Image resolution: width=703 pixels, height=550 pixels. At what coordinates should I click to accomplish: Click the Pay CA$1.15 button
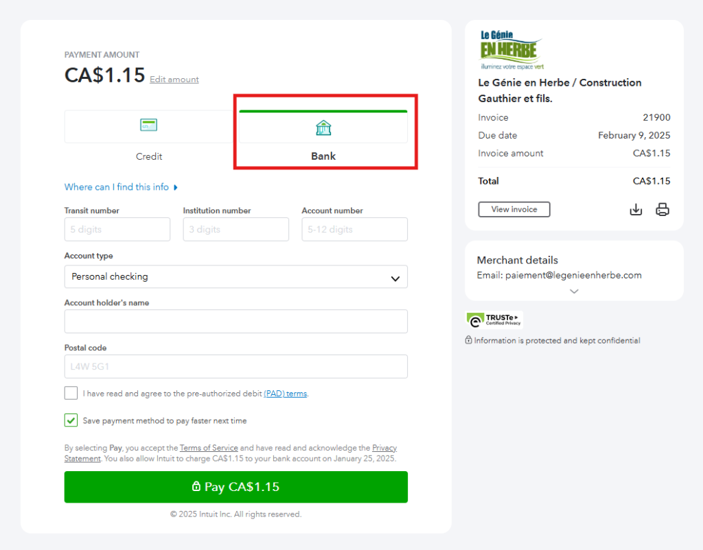pyautogui.click(x=236, y=487)
